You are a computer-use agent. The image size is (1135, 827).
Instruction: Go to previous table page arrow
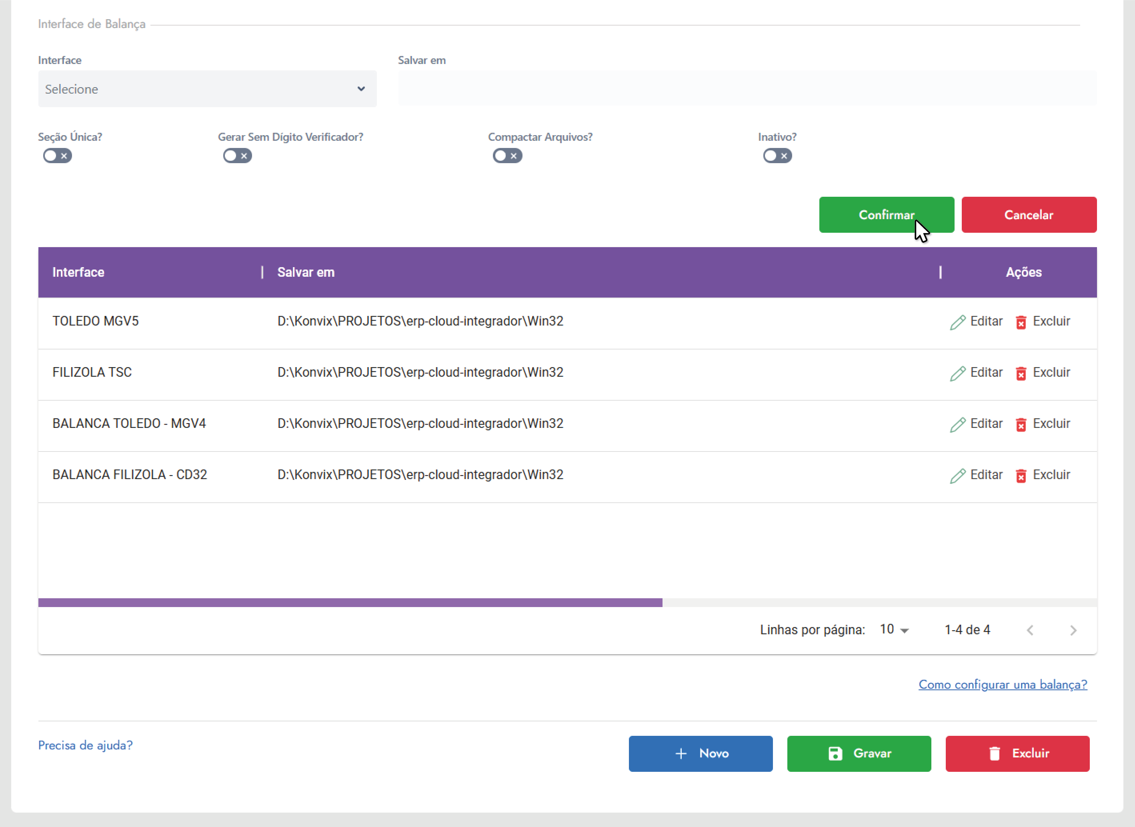click(x=1030, y=630)
